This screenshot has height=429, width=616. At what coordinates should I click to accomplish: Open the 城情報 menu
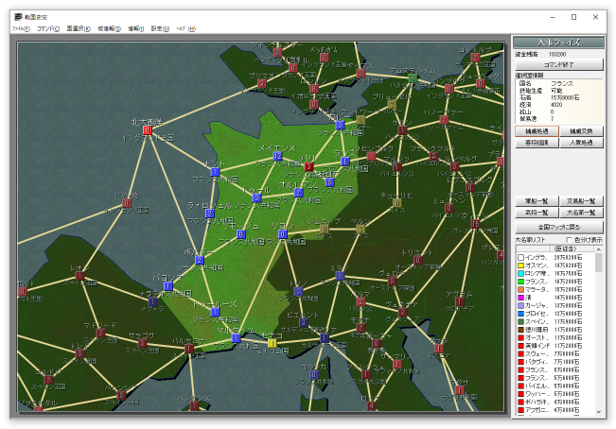pos(109,29)
